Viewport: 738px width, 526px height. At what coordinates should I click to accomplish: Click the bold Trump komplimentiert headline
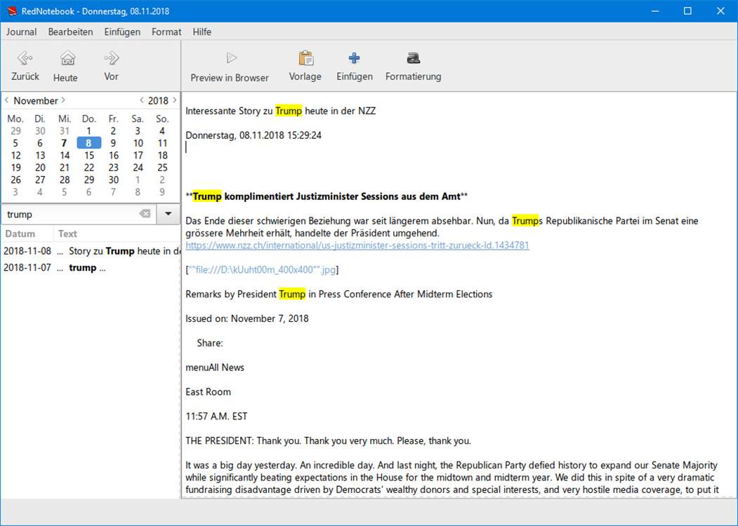point(327,196)
